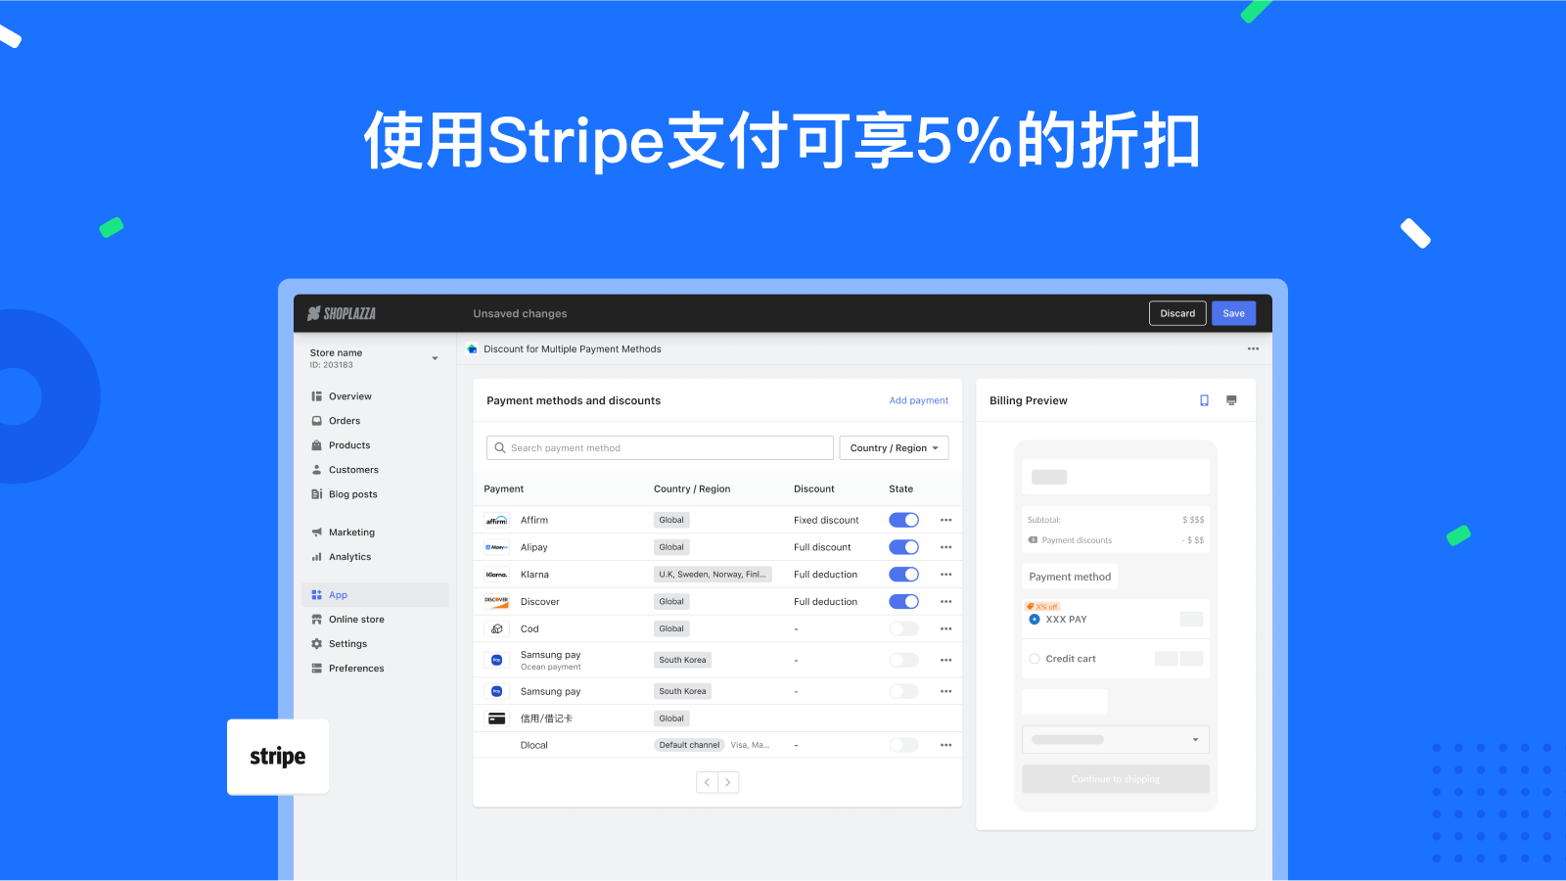Focus the Search payment method field
Image resolution: width=1566 pixels, height=881 pixels.
pos(660,448)
